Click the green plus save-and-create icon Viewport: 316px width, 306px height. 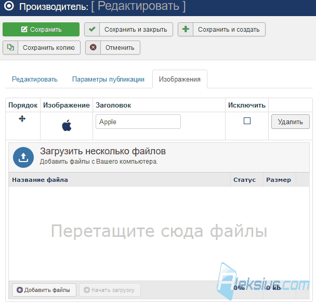tap(186, 30)
